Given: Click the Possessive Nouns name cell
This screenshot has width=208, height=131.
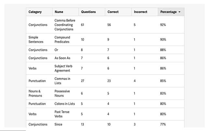Looking at the screenshot, I should click(x=62, y=93).
